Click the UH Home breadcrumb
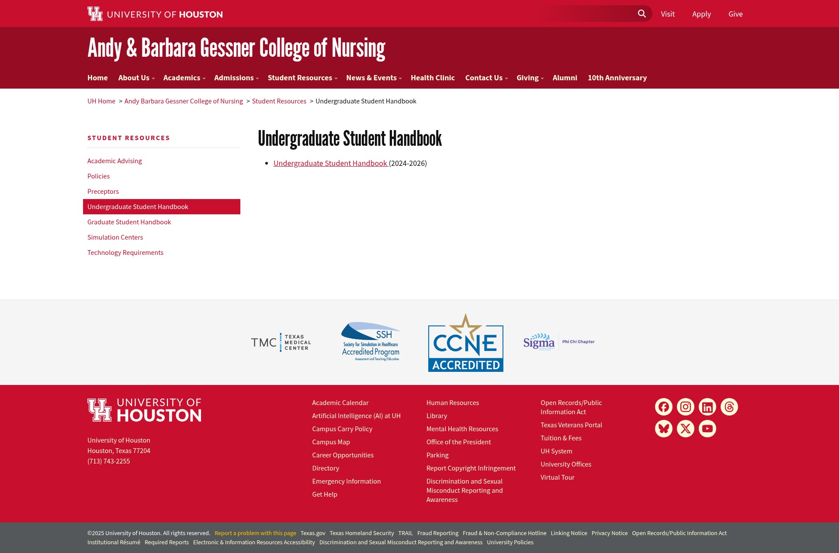 pos(101,101)
